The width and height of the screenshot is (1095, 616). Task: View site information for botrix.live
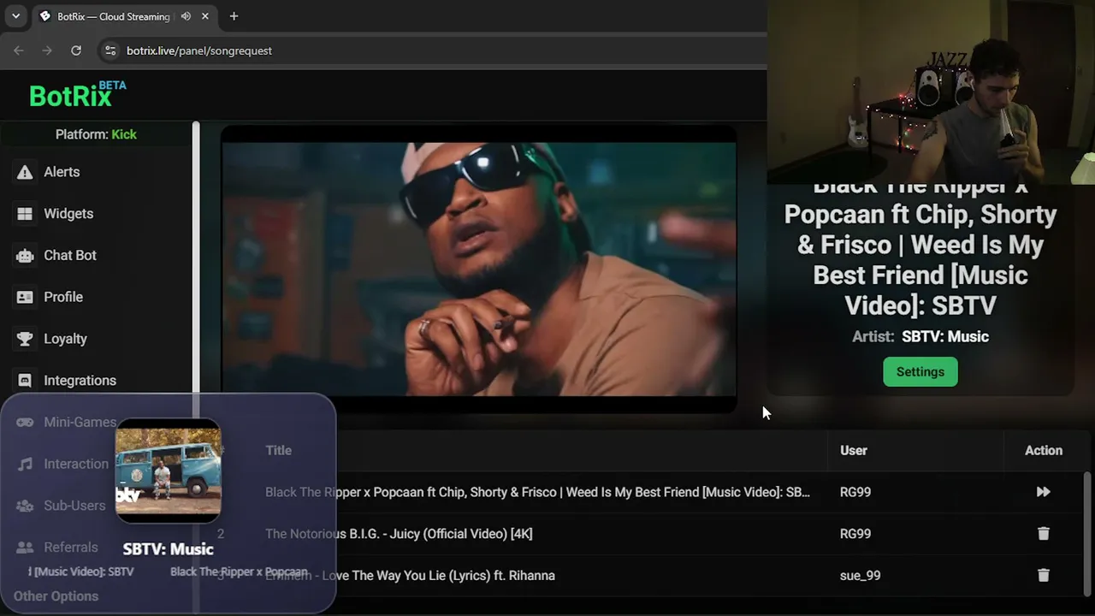coord(109,50)
